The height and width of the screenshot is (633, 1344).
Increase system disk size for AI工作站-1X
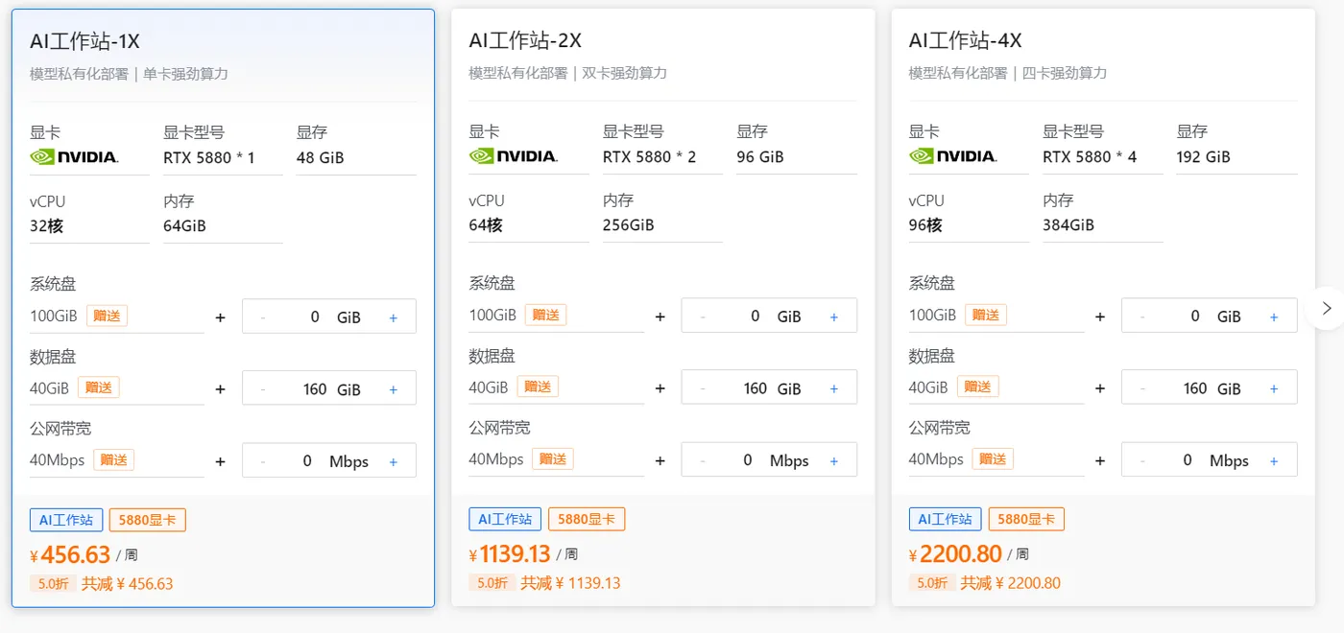[x=394, y=316]
